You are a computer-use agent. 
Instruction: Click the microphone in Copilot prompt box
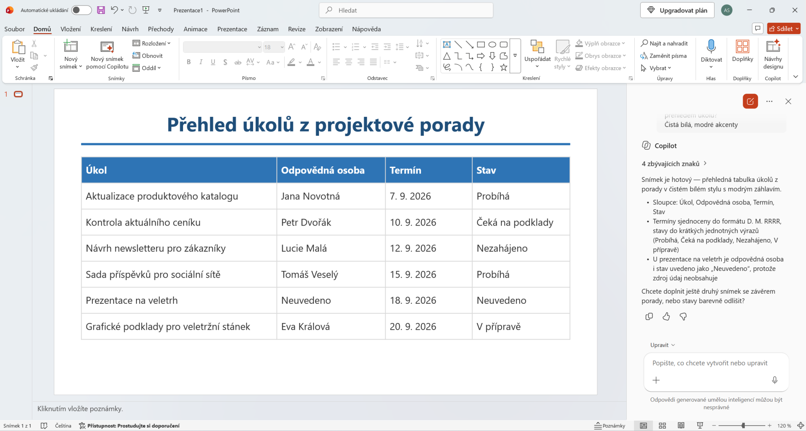[775, 380]
